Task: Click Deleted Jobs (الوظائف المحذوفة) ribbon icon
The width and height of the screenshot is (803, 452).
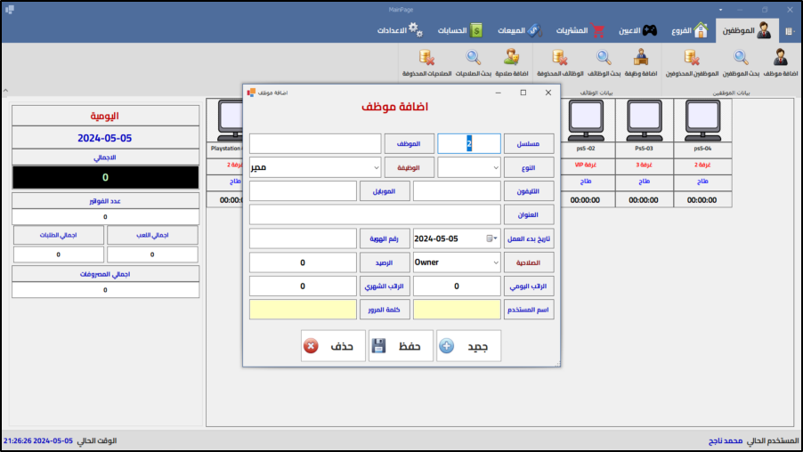Action: tap(559, 58)
